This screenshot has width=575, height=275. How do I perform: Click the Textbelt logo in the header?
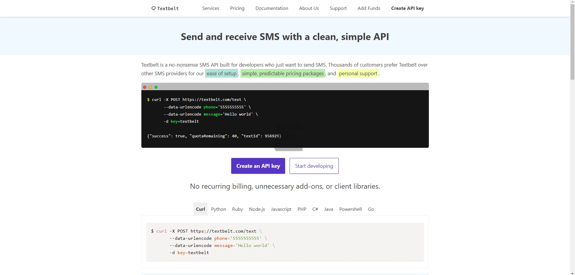[x=165, y=8]
